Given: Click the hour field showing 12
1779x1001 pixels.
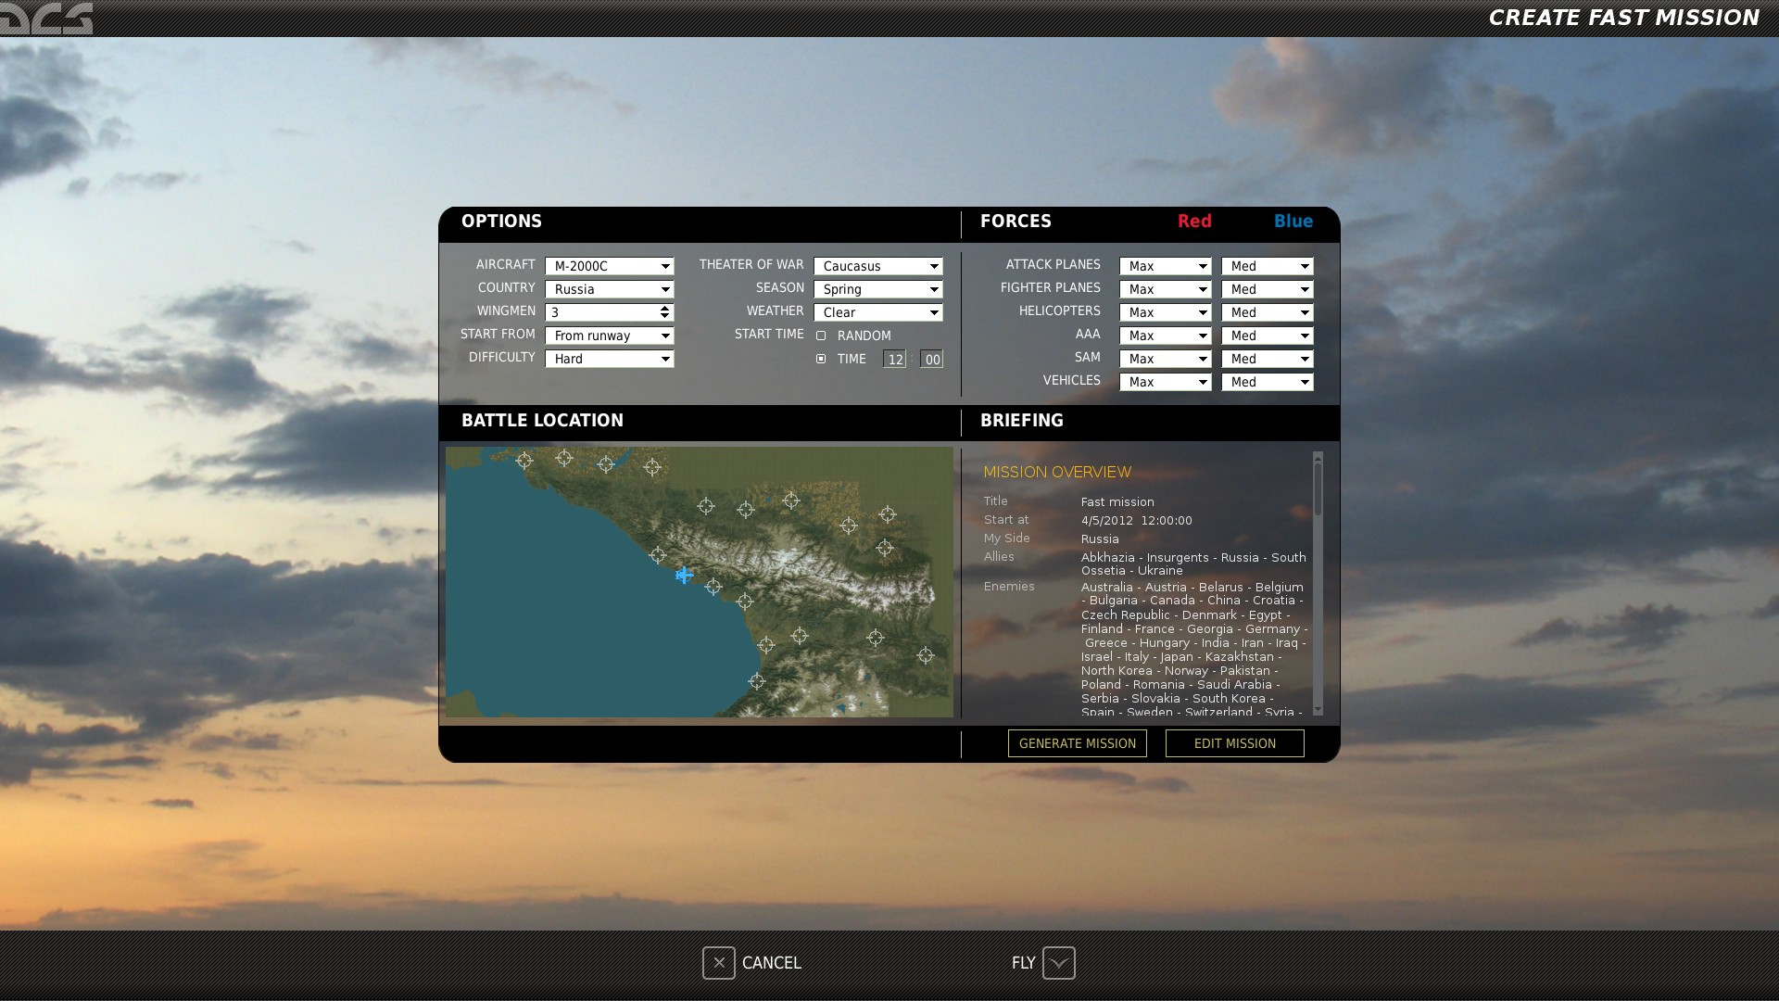Looking at the screenshot, I should click(894, 359).
